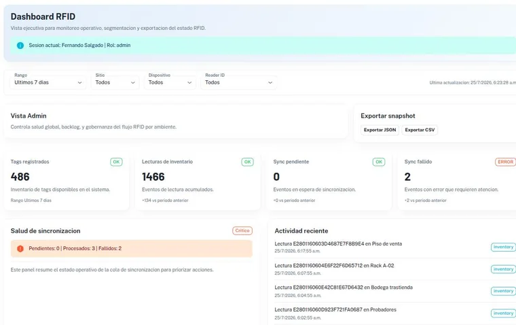Open the Sitio dropdown
Viewport: 516px width, 325px height.
tap(115, 82)
